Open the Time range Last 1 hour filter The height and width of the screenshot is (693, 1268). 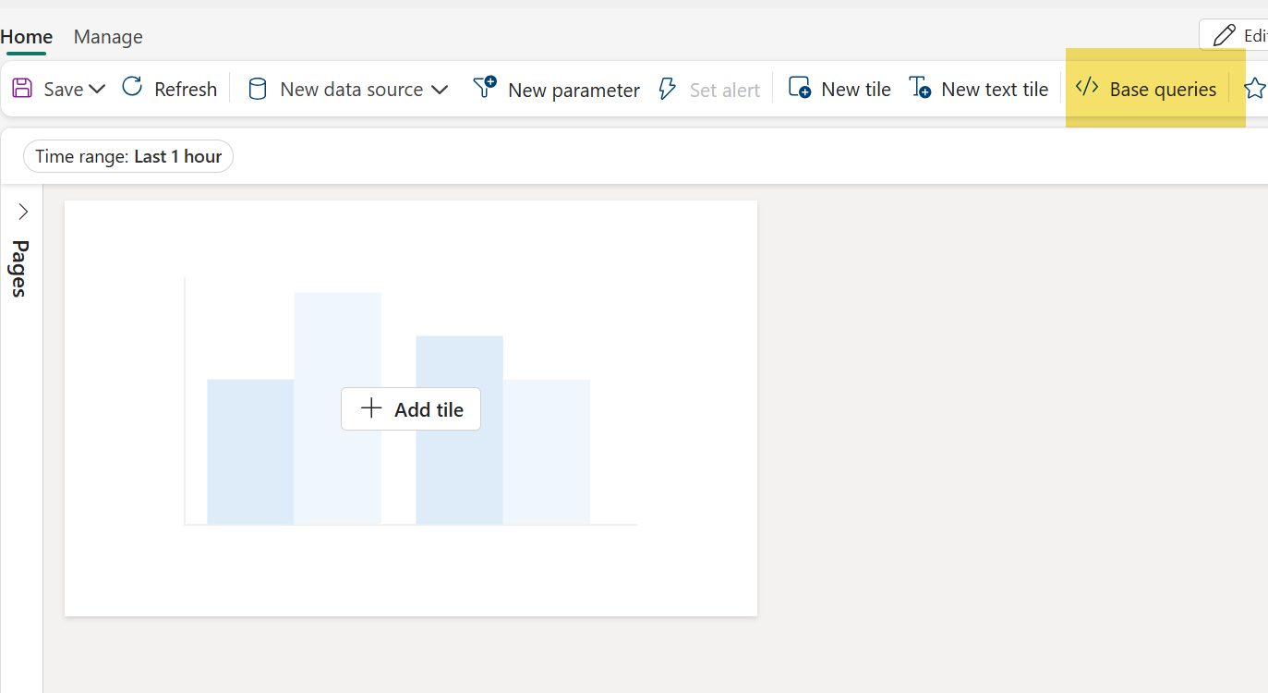click(x=128, y=157)
